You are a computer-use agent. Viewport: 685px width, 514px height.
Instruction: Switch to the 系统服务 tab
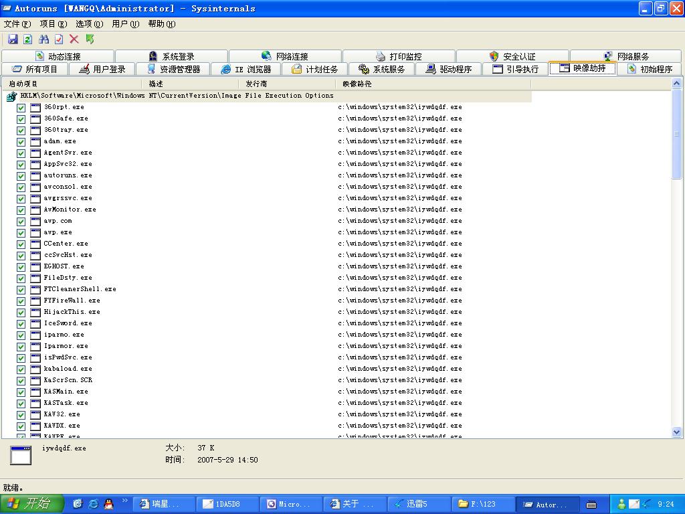click(x=381, y=69)
